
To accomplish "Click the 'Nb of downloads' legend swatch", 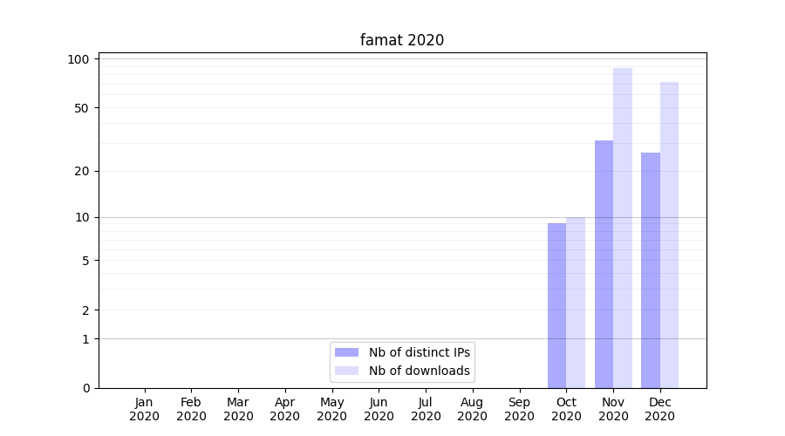I will coord(346,371).
